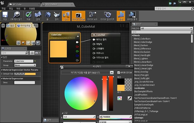
Task: Click Find in Content Browser (CB에서 찾기) icon
Action: point(16,16)
